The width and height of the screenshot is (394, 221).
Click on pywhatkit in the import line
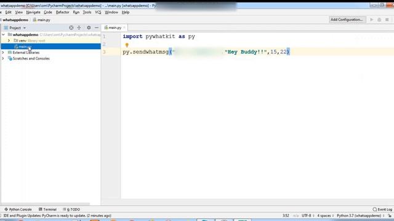point(160,37)
